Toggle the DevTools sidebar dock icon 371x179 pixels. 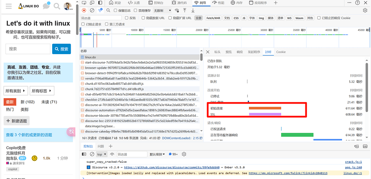coord(100,3)
